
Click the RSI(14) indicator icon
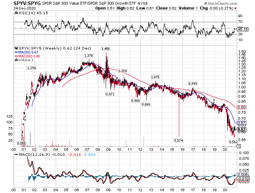pos(16,13)
